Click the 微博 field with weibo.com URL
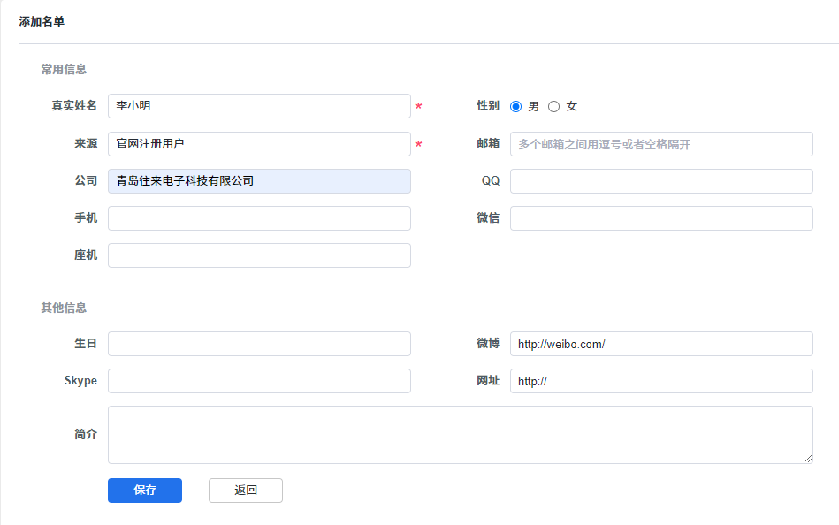 pos(661,344)
